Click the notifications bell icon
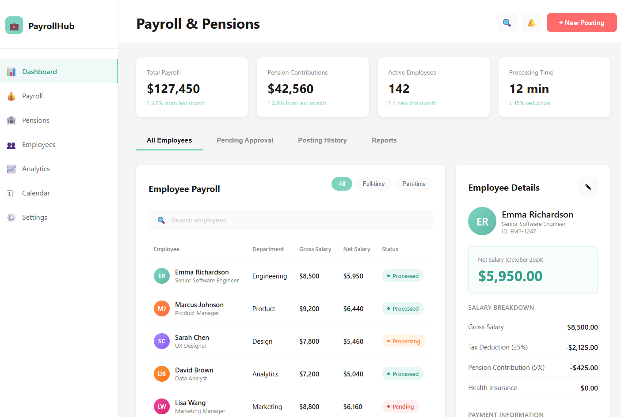Image resolution: width=621 pixels, height=417 pixels. (x=531, y=22)
